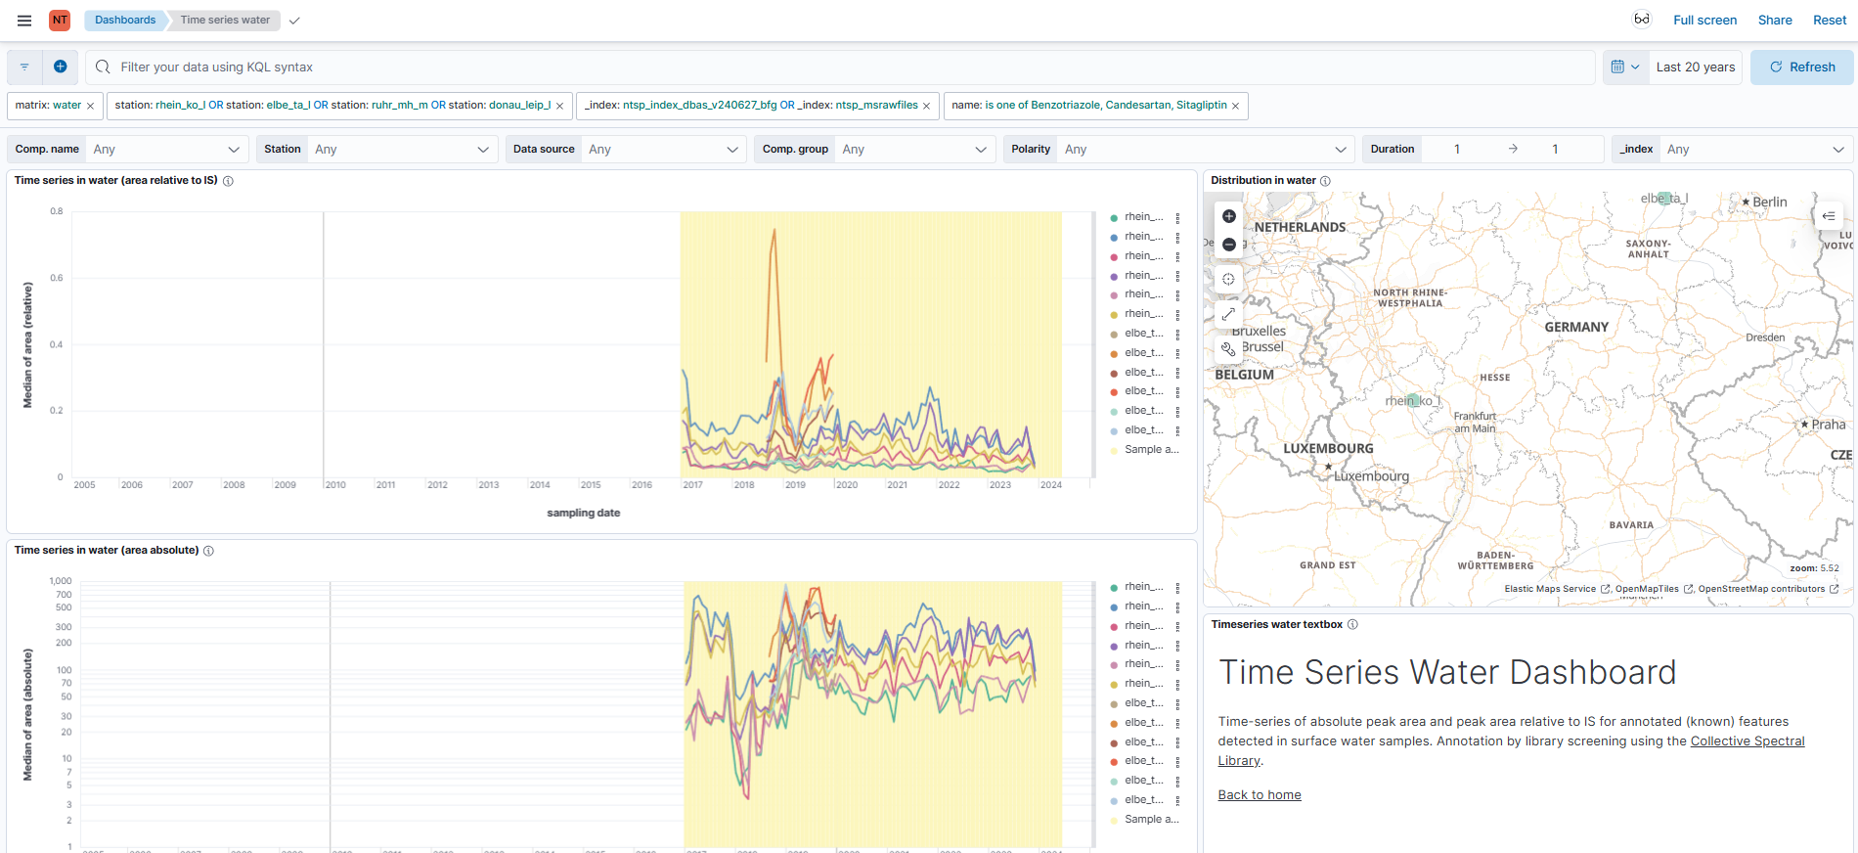
Task: Open the Share menu
Action: coord(1775,20)
